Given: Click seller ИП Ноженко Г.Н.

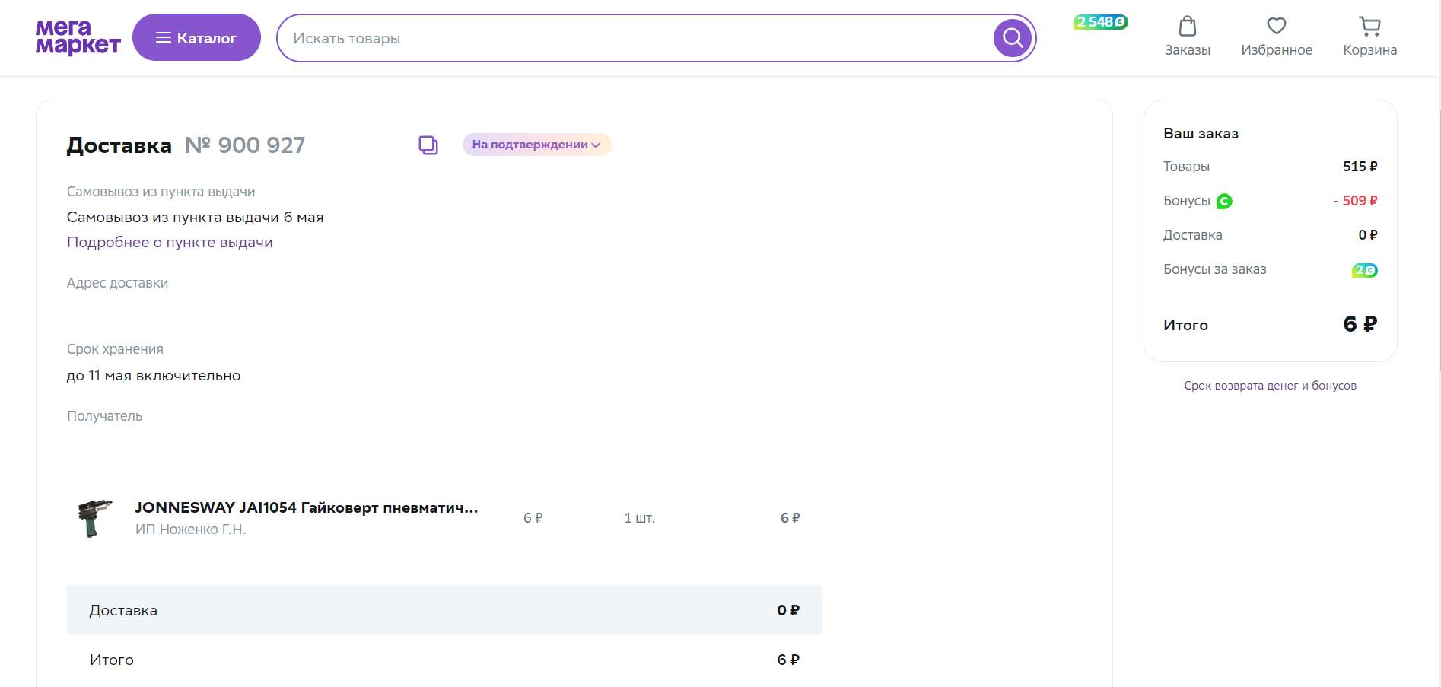Looking at the screenshot, I should point(191,530).
